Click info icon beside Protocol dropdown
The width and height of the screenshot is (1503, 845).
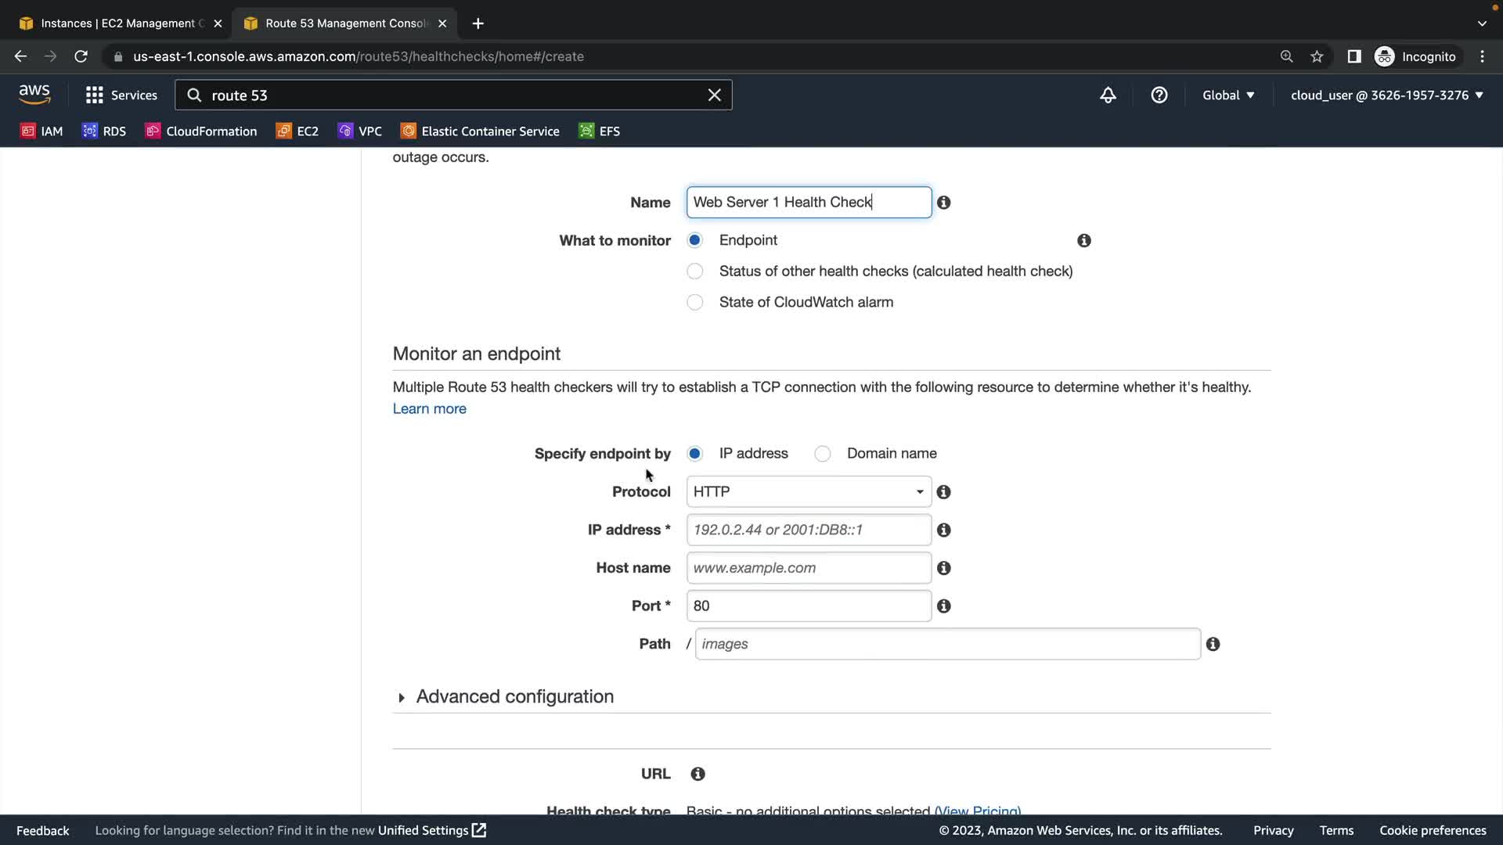coord(944,492)
